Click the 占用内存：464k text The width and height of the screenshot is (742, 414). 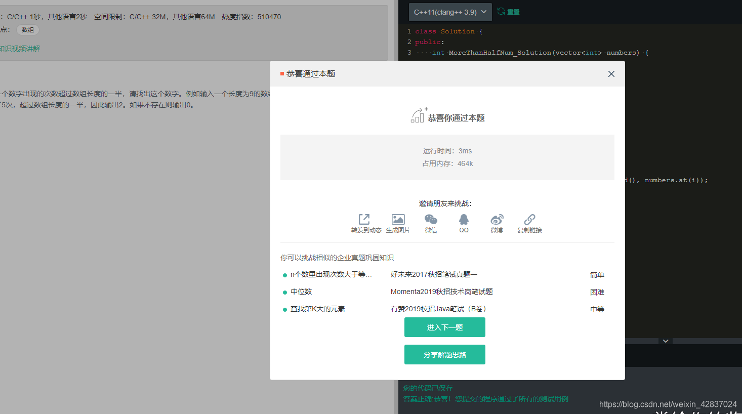(x=447, y=163)
